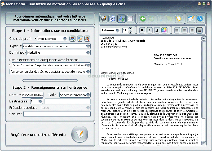Click the round regenerate letter button
The width and height of the screenshot is (212, 151).
tap(80, 134)
